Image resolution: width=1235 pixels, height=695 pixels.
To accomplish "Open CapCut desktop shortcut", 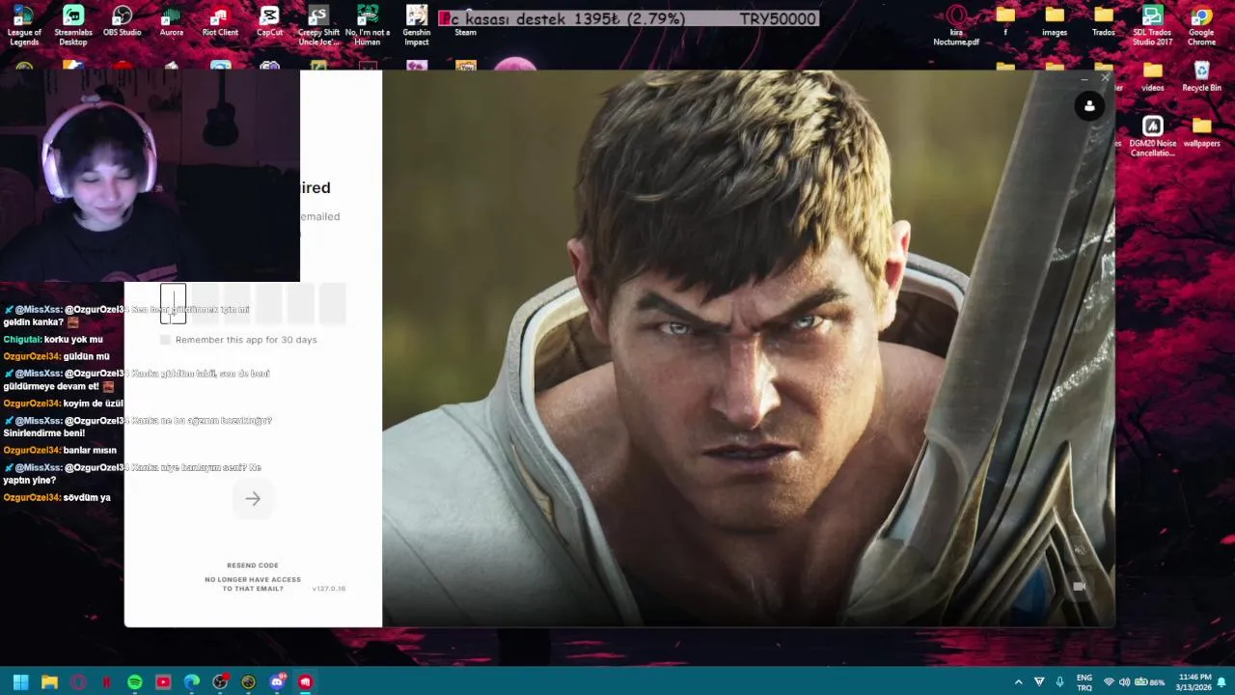I will pos(270,21).
